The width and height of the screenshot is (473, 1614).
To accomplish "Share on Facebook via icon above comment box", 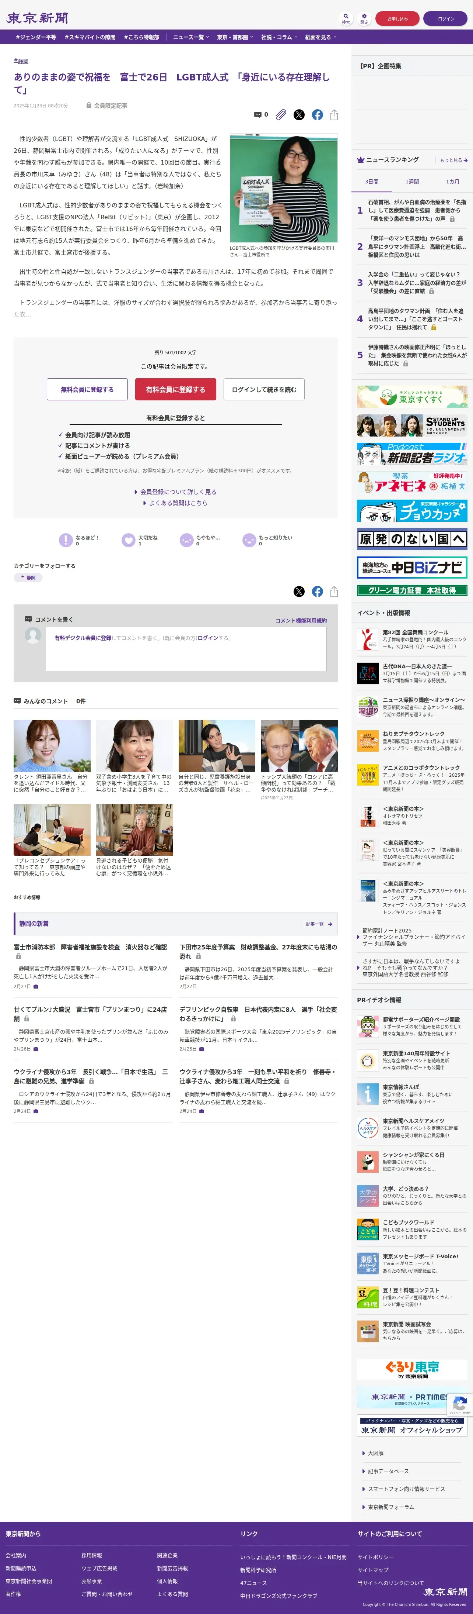I will click(317, 592).
